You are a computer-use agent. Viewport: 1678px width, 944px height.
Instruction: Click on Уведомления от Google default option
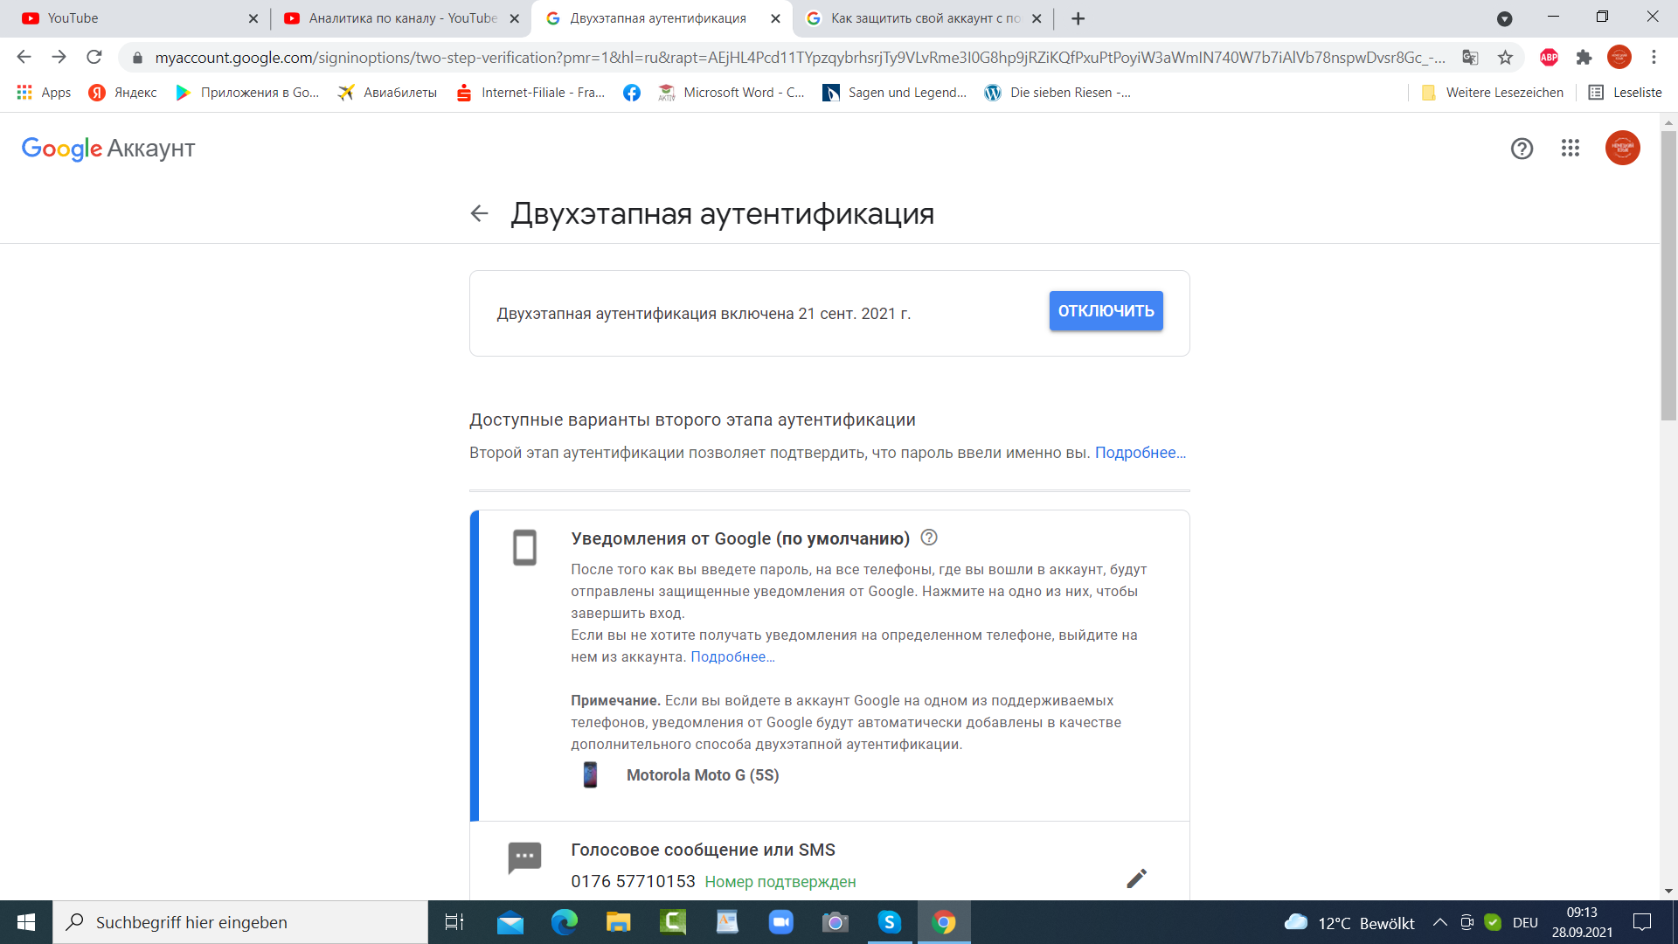pyautogui.click(x=740, y=538)
